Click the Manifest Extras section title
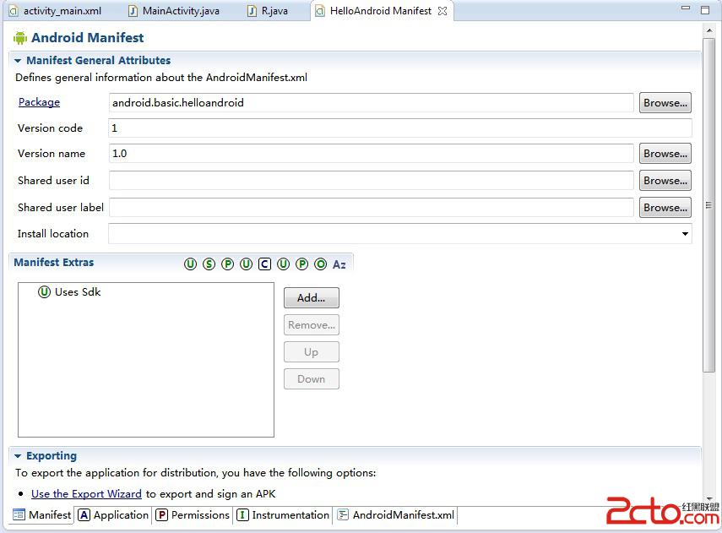 pos(54,262)
